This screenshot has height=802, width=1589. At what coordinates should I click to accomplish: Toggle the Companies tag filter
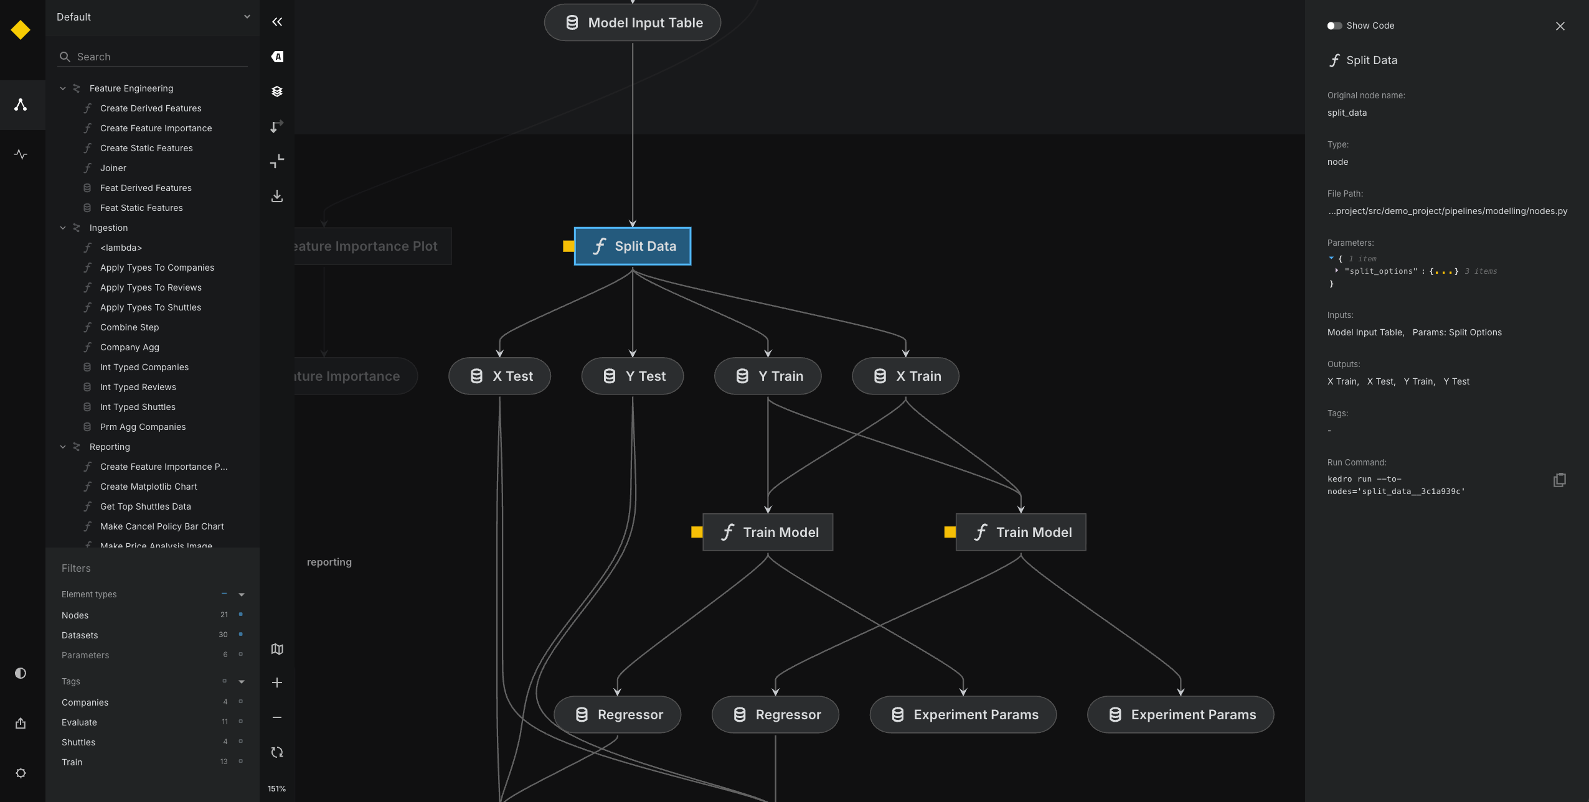[x=241, y=702]
